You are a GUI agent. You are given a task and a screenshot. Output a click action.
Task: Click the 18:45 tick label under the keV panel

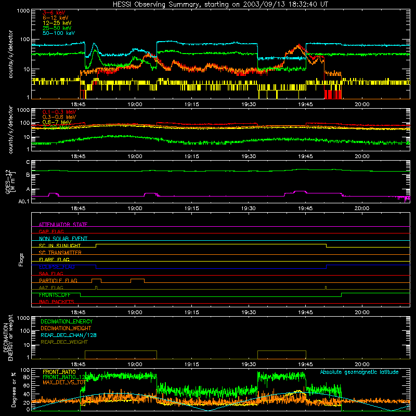click(78, 105)
